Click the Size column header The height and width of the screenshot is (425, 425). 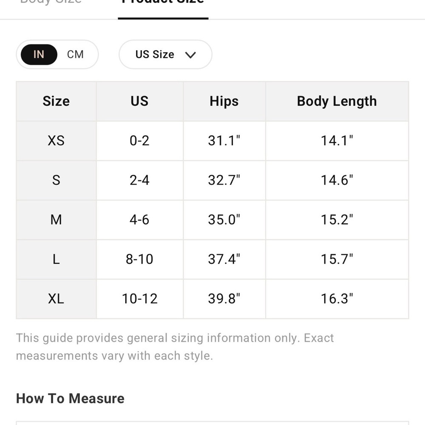[56, 102]
